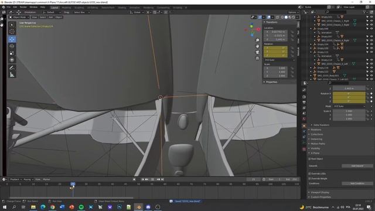Hide SM2_G550_Body.001 via eye icon
The height and width of the screenshot is (211, 375).
coord(371,76)
